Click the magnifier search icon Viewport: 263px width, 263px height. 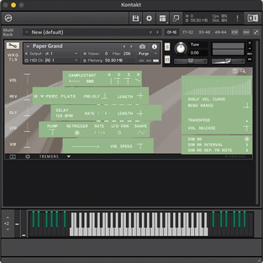coord(243,71)
